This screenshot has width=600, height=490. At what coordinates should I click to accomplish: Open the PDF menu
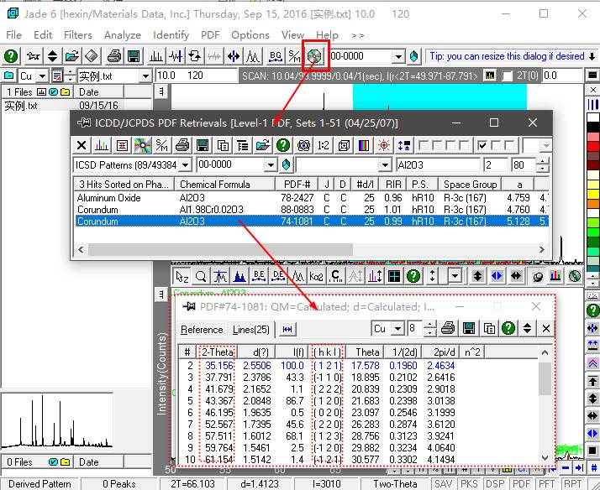coord(210,34)
